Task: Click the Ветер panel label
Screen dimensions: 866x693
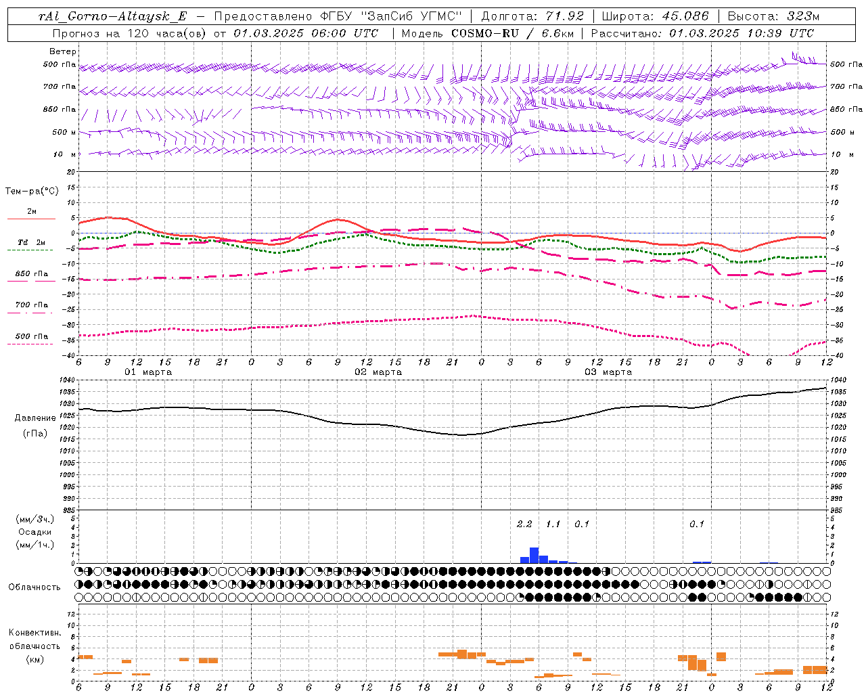Action: pos(63,51)
